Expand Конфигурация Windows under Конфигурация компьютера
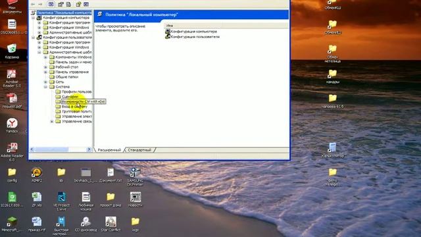The image size is (421, 237). point(39,28)
